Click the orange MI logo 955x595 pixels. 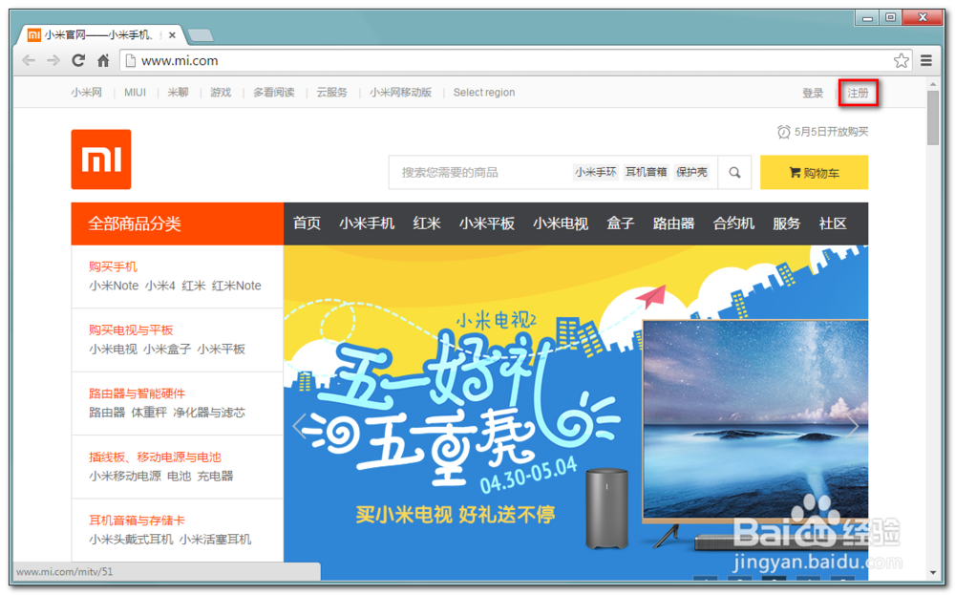click(101, 159)
